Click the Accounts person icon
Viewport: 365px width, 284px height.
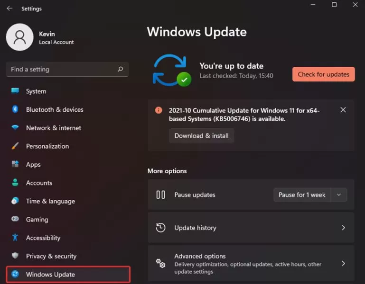click(x=15, y=182)
